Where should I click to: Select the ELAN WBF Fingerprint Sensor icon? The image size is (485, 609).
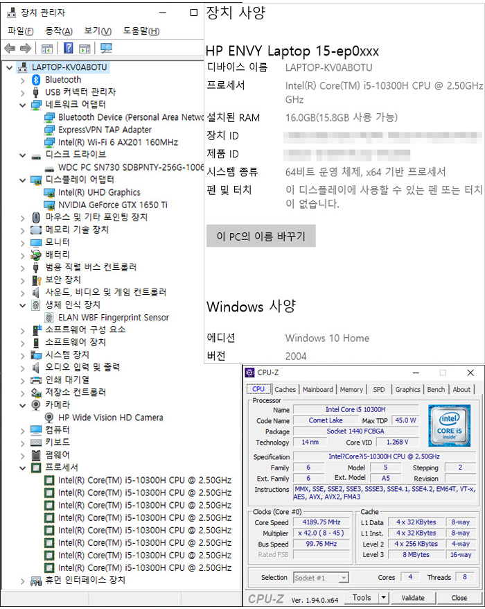pos(49,318)
